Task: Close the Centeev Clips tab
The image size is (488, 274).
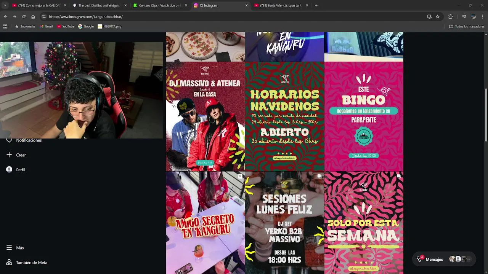Action: 186,5
